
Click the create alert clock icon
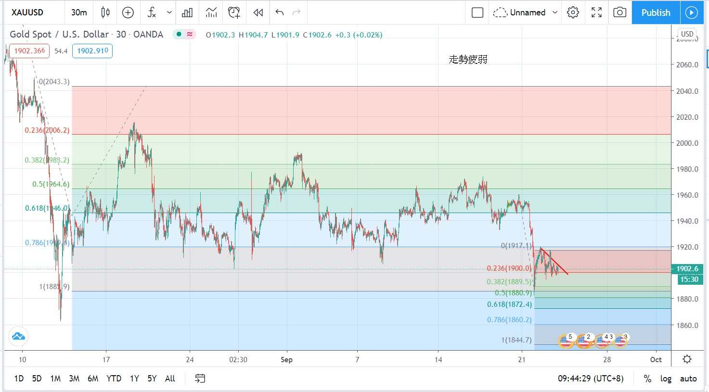point(234,13)
